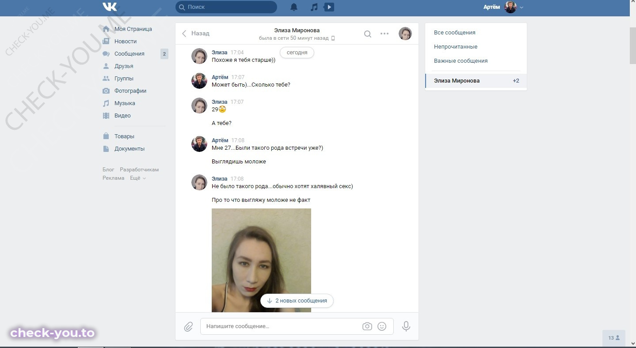This screenshot has width=636, height=348.
Task: Click the VK logo in header
Action: click(109, 7)
